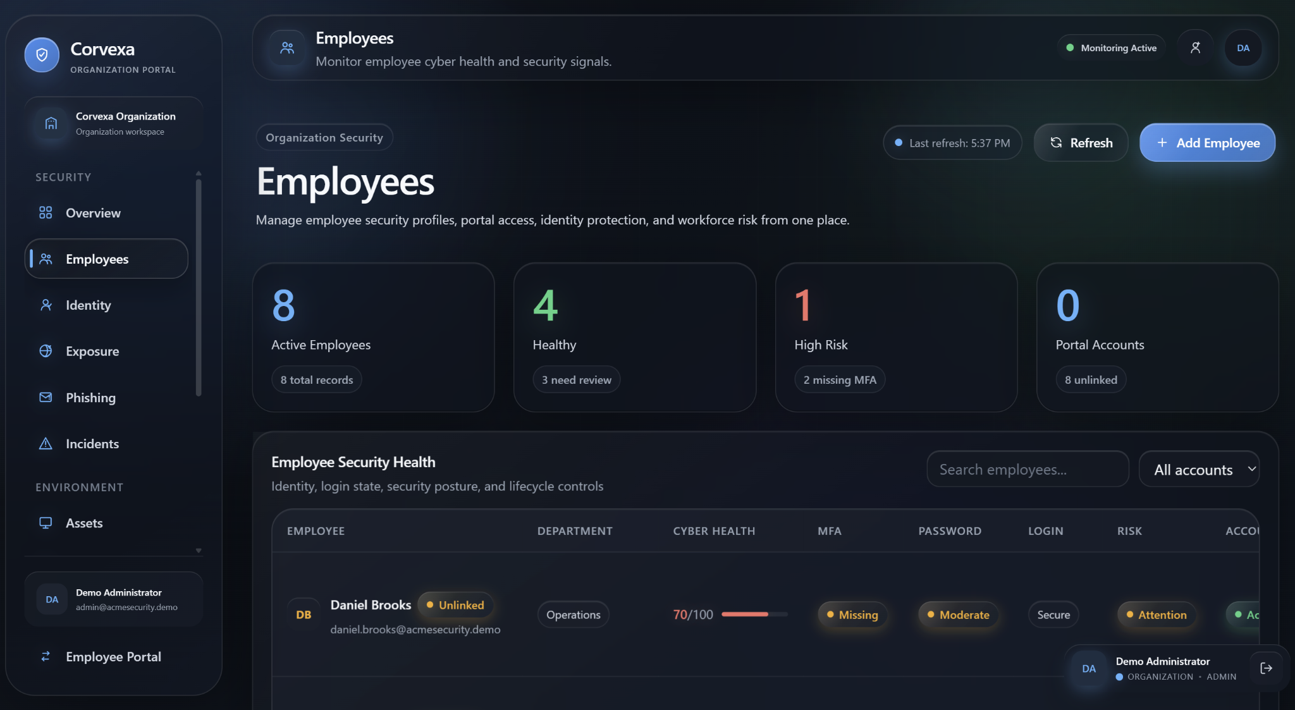The image size is (1295, 710).
Task: Open the All accounts filter dropdown
Action: [x=1199, y=469]
